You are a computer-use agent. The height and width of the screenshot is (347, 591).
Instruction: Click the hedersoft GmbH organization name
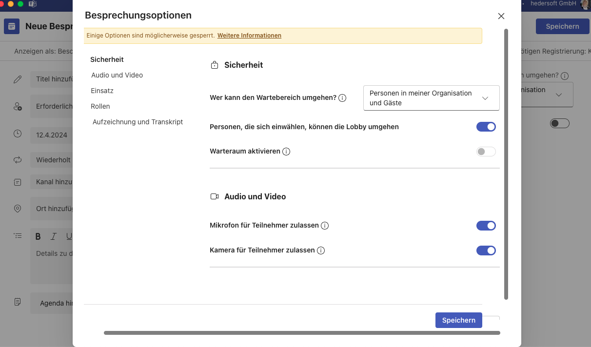553,3
